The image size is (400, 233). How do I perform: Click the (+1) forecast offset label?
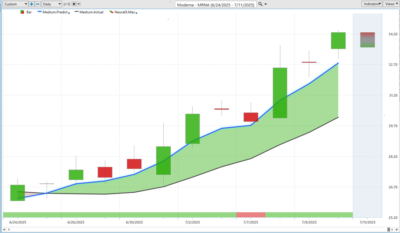[x=67, y=4]
